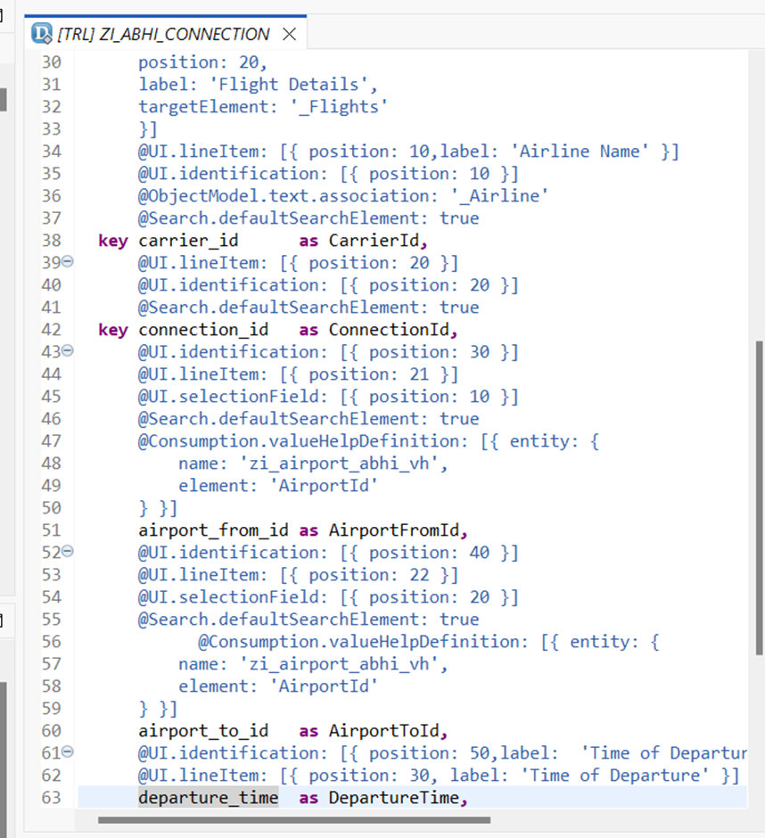765x838 pixels.
Task: Collapse the annotation block at line 39
Action: tap(69, 263)
